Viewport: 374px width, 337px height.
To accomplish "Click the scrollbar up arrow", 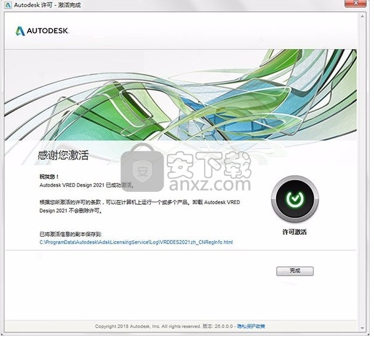I will [362, 17].
